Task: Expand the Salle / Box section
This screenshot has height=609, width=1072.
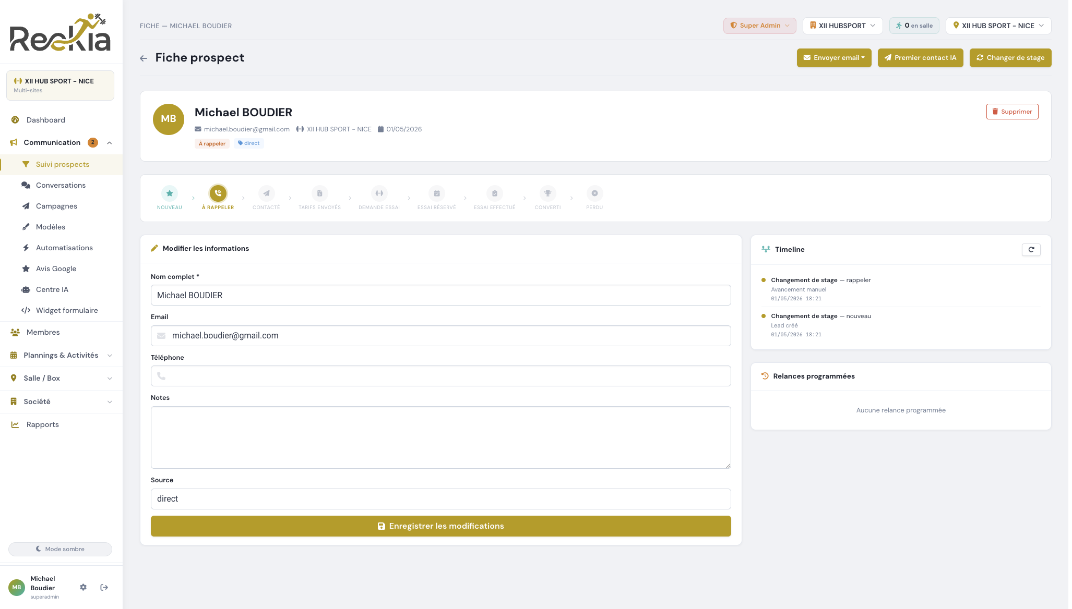Action: pyautogui.click(x=110, y=379)
